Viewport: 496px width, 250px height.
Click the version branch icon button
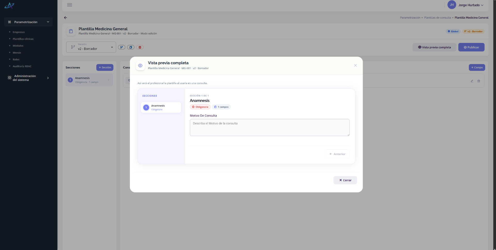click(122, 47)
